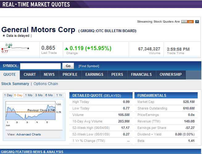Open the Options Chain link

coord(46,84)
